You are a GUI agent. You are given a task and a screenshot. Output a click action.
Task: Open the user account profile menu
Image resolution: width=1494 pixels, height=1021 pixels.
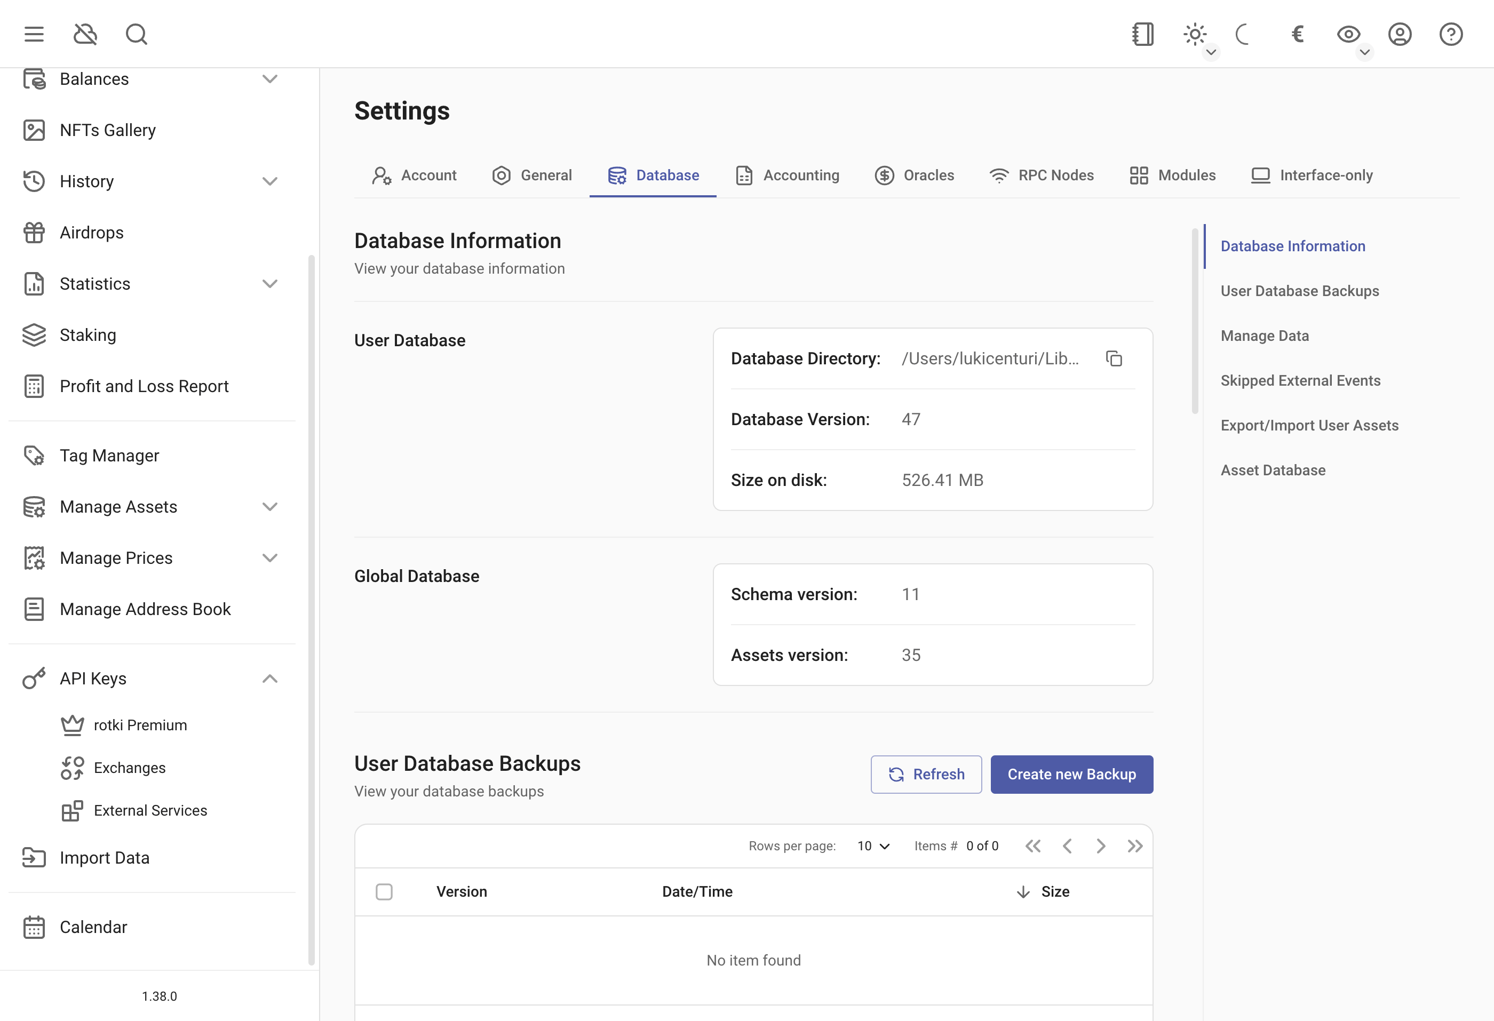coord(1400,34)
